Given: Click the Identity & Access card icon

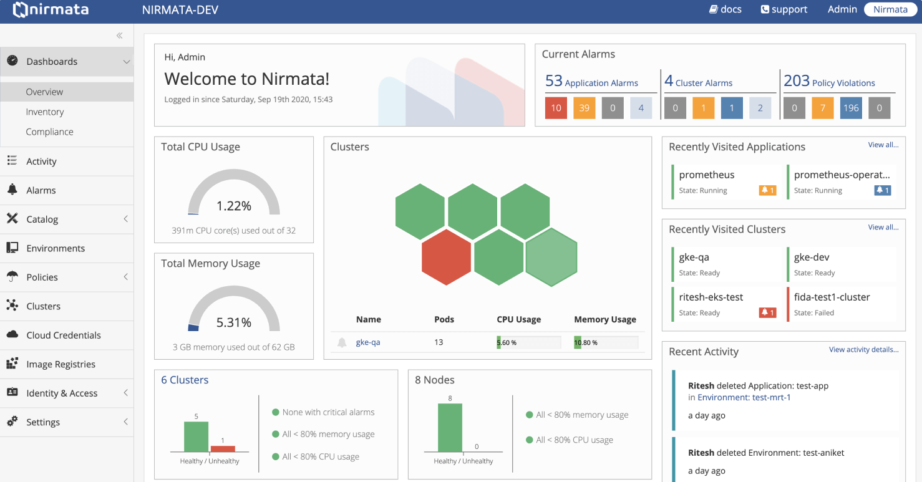Looking at the screenshot, I should pos(12,392).
